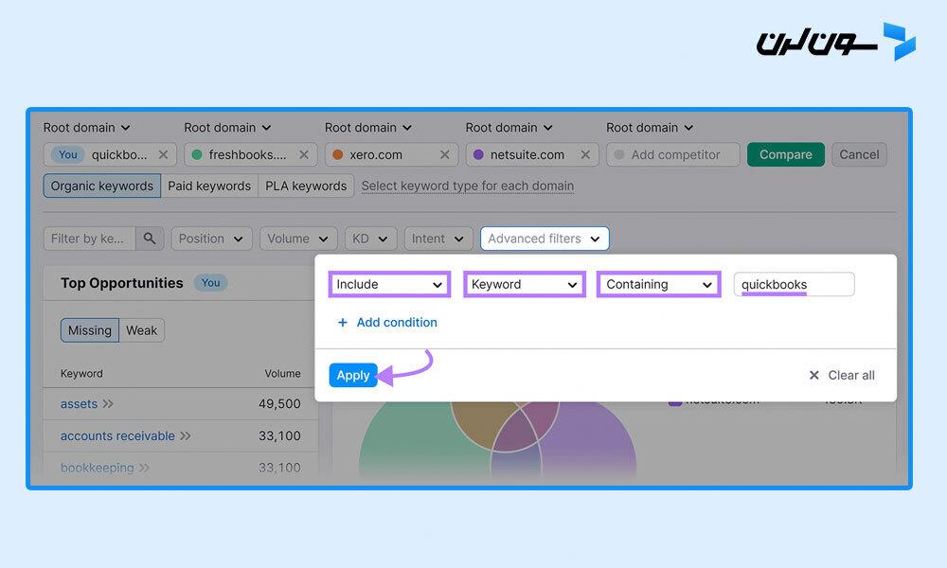Click the quickbooks filter value field
Screen dimensions: 947x568
795,284
